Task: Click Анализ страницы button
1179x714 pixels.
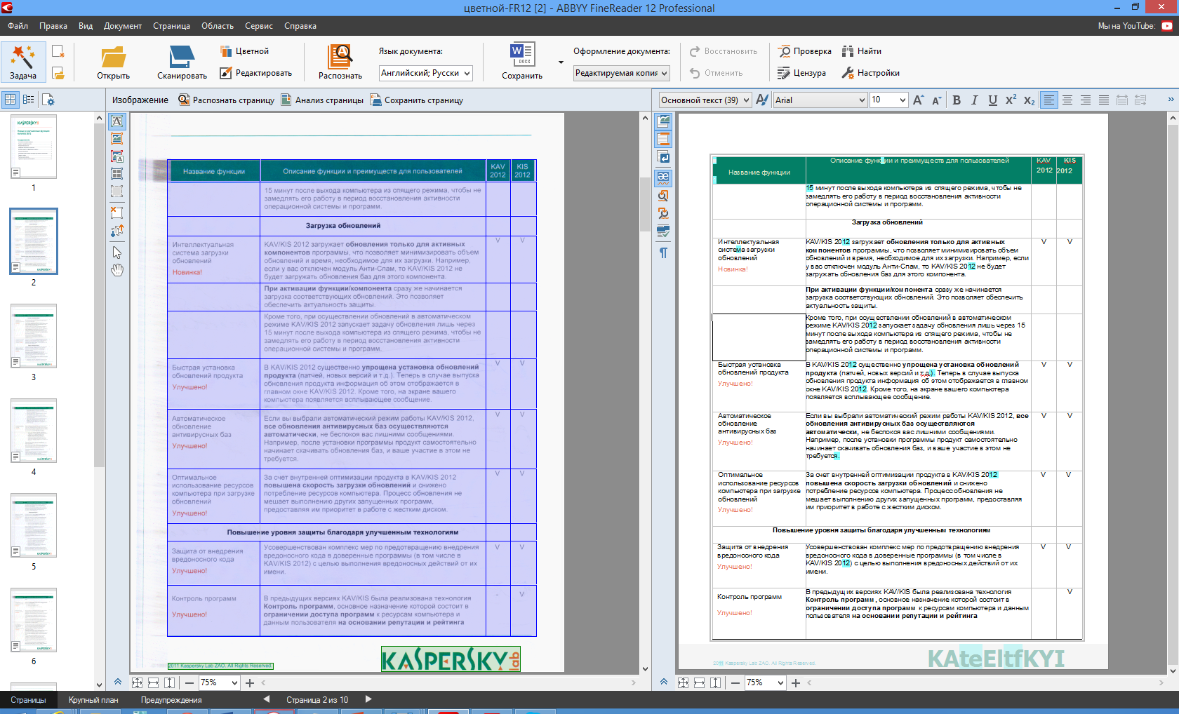Action: pos(322,100)
